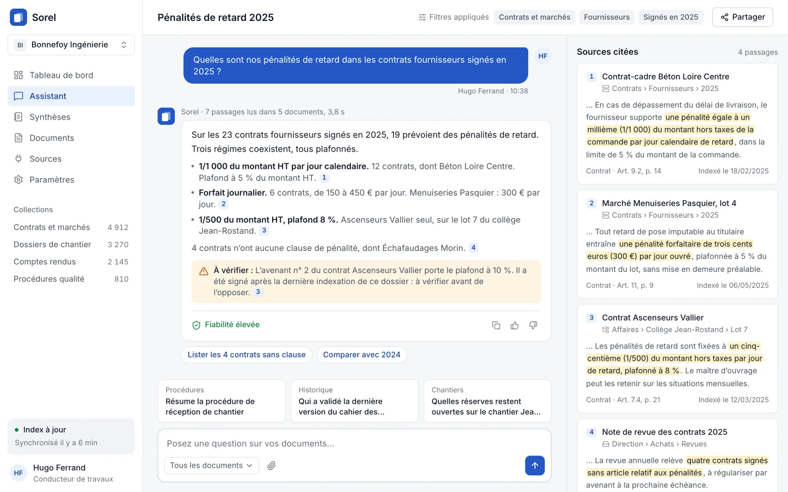Select the Assistant menu item
This screenshot has width=788, height=492.
pos(71,96)
